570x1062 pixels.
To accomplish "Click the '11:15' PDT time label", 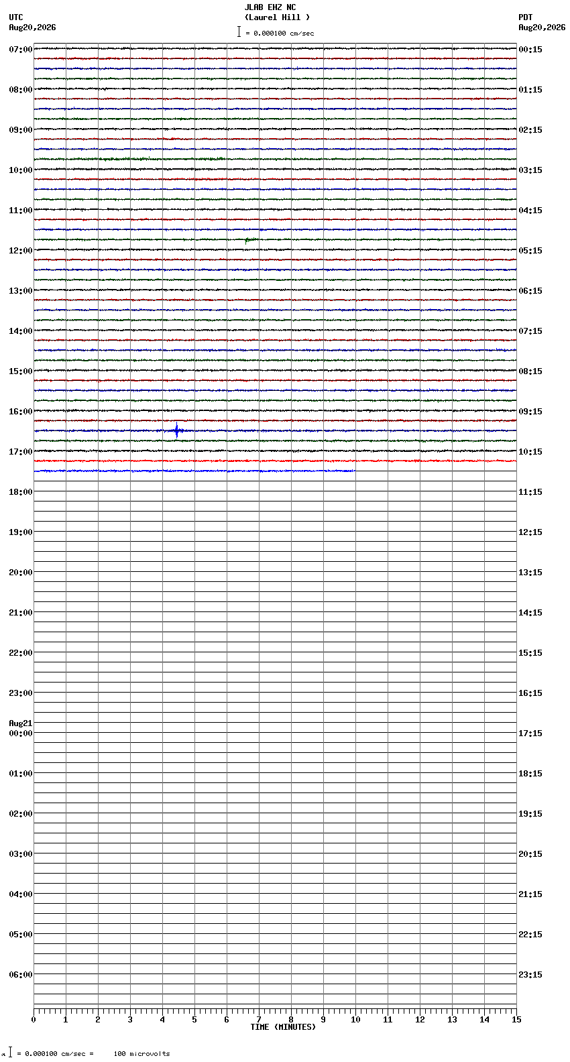I will [x=530, y=492].
